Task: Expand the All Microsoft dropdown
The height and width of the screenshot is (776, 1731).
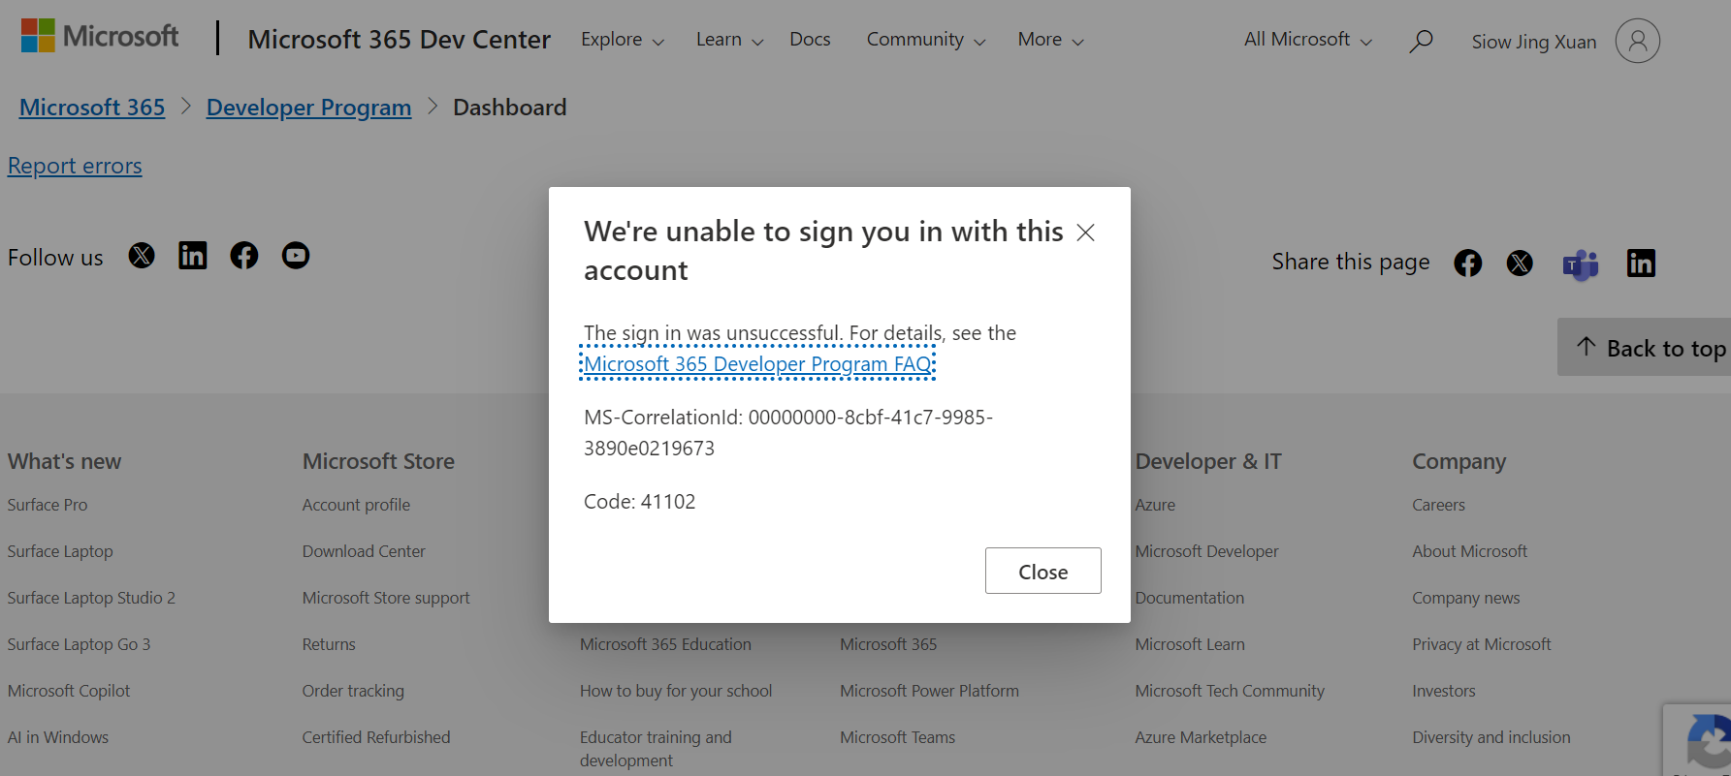Action: [x=1308, y=40]
